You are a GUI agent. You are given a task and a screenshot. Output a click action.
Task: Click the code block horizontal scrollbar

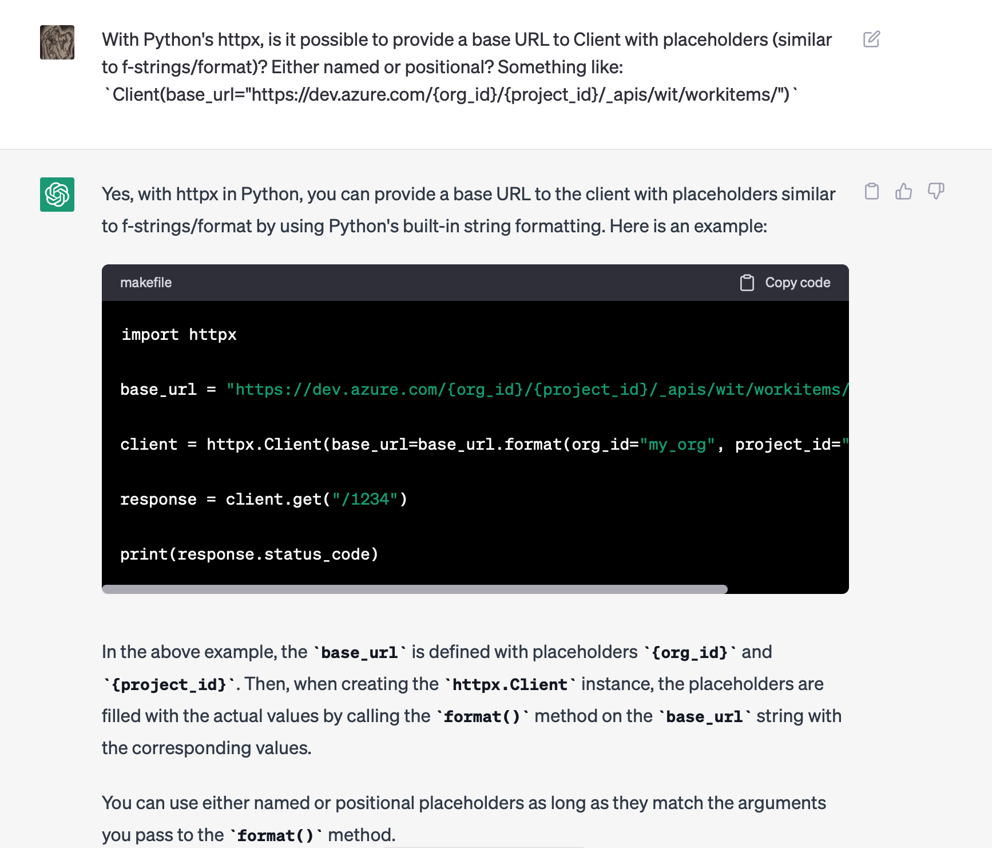(415, 589)
